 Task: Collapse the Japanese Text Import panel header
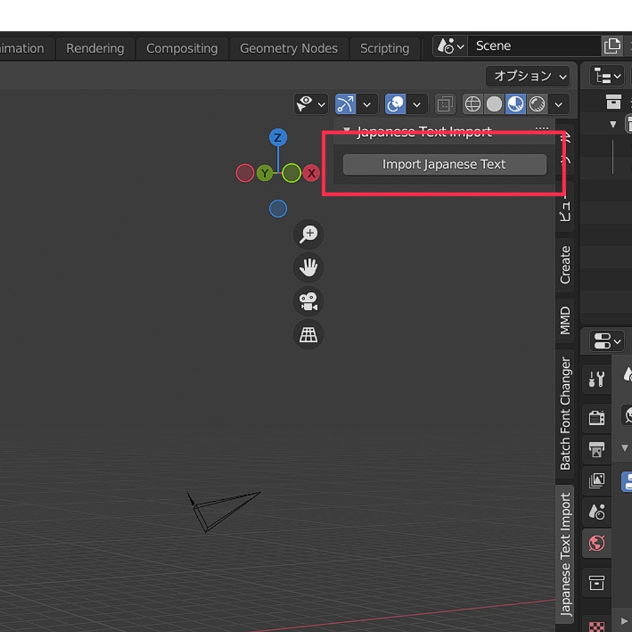point(346,129)
